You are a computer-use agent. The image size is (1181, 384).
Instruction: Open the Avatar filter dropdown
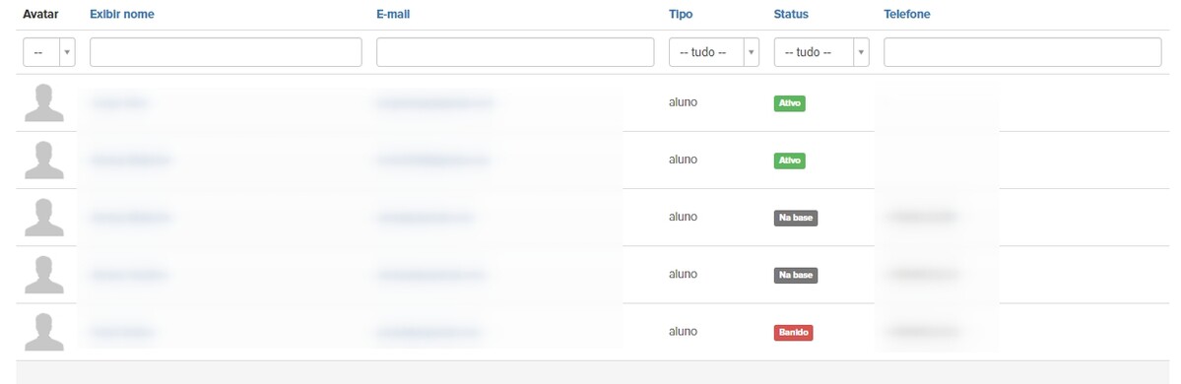[49, 52]
